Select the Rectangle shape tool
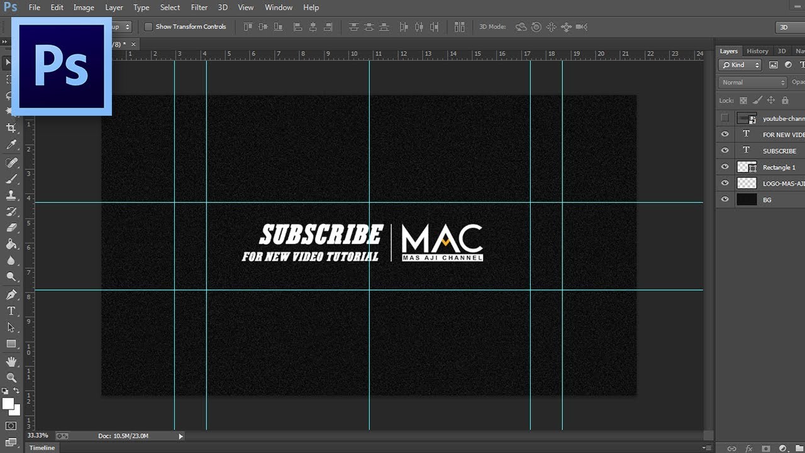This screenshot has height=453, width=805. click(11, 344)
